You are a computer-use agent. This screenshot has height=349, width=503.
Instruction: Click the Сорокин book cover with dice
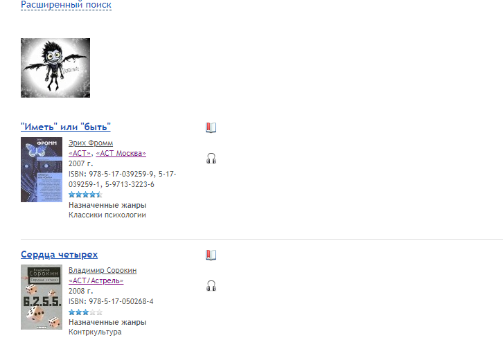(x=42, y=297)
